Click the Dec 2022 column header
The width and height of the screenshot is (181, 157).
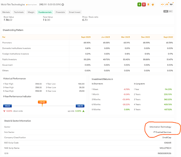[145, 37]
